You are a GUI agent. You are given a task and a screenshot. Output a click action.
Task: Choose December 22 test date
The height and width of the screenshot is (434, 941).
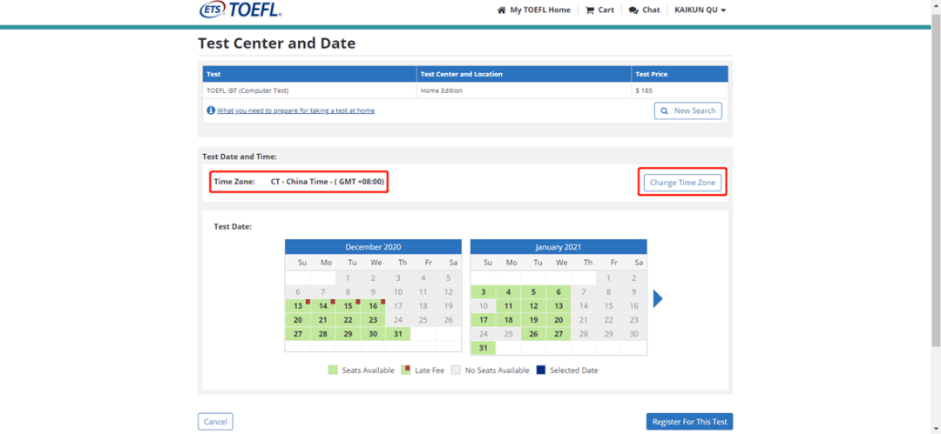pyautogui.click(x=348, y=320)
